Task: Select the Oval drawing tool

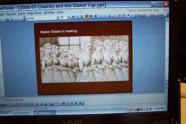Action: pos(22,104)
